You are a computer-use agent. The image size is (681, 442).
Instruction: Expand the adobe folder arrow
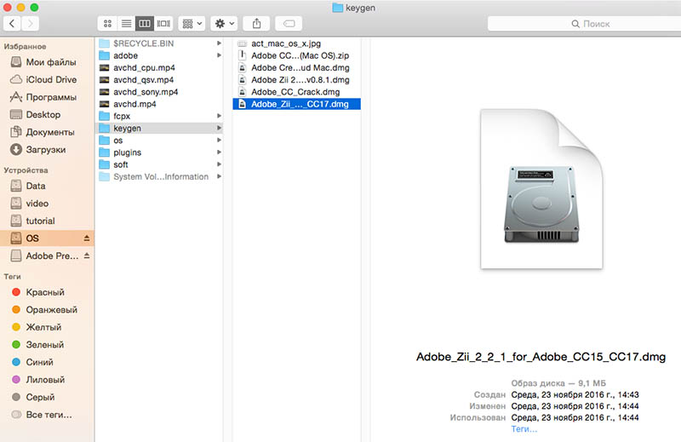coord(219,55)
